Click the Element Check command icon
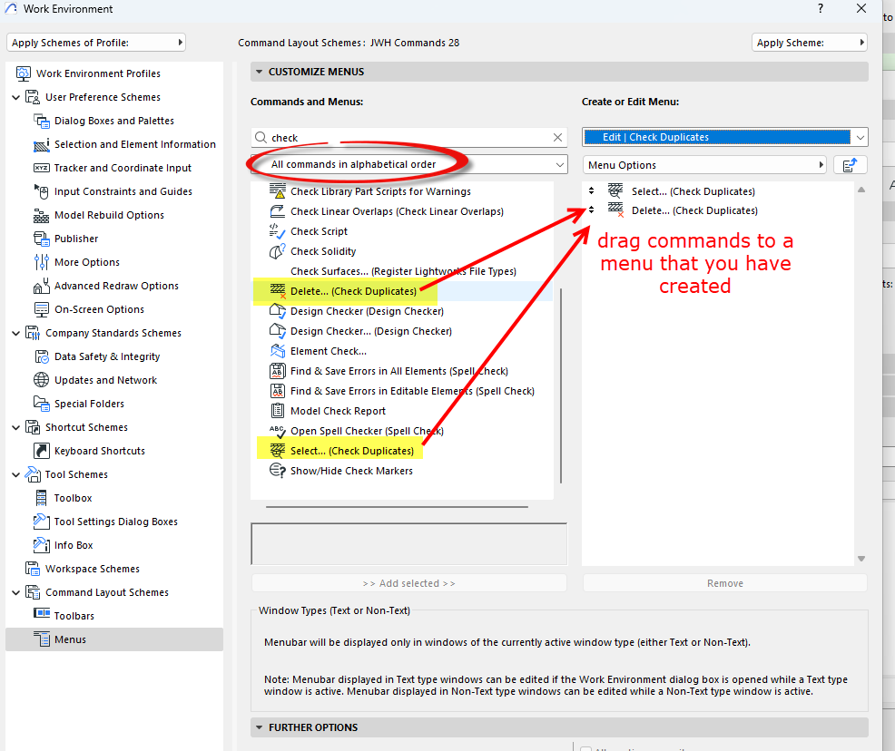 pyautogui.click(x=278, y=351)
